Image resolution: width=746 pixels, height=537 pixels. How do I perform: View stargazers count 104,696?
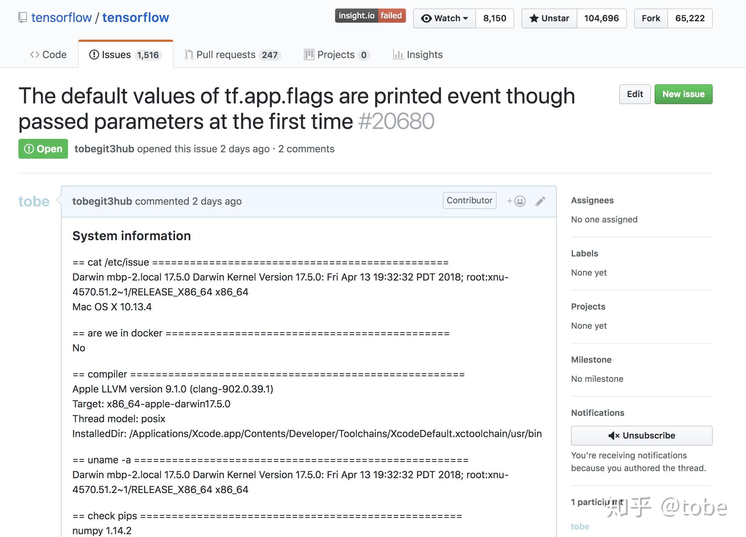(601, 18)
